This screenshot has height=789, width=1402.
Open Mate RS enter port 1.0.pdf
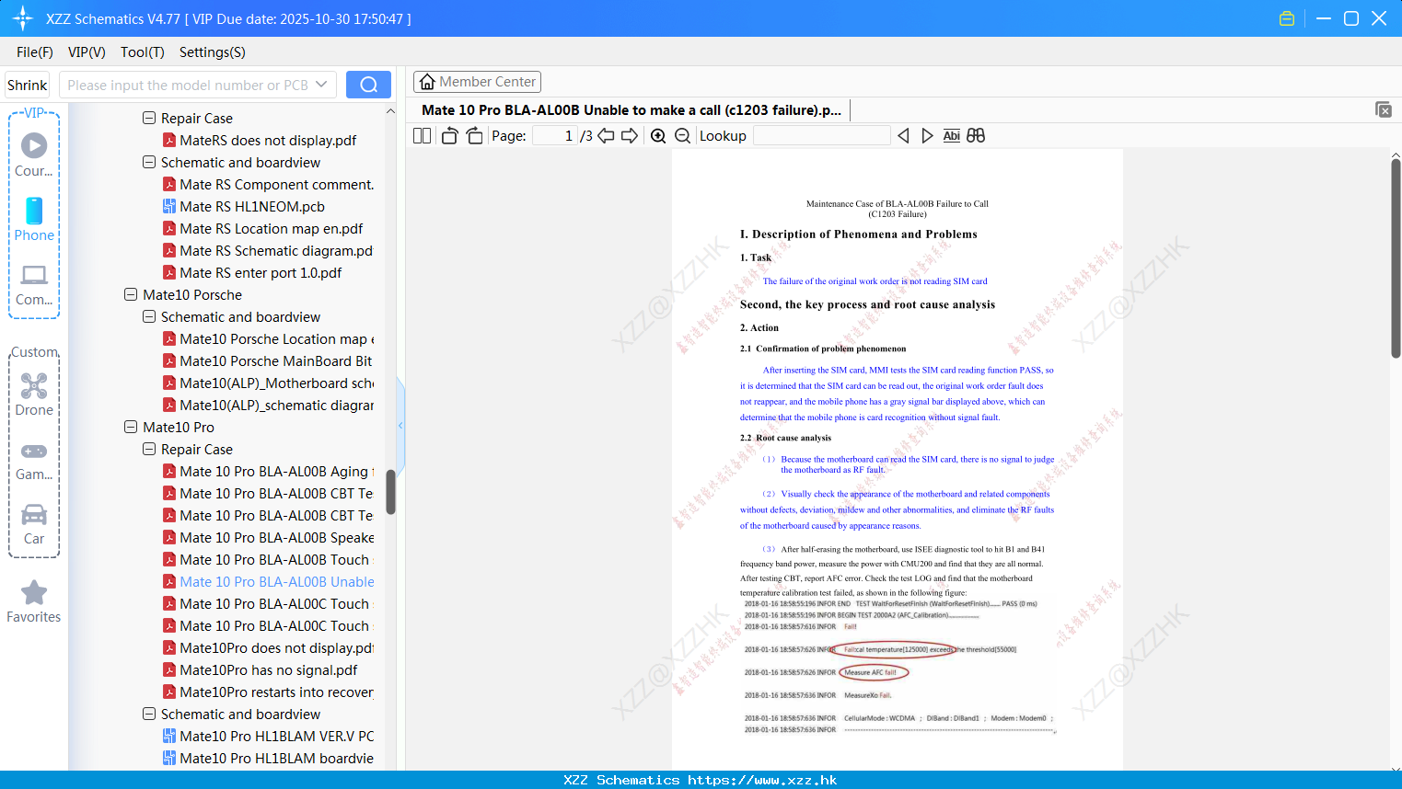point(252,273)
